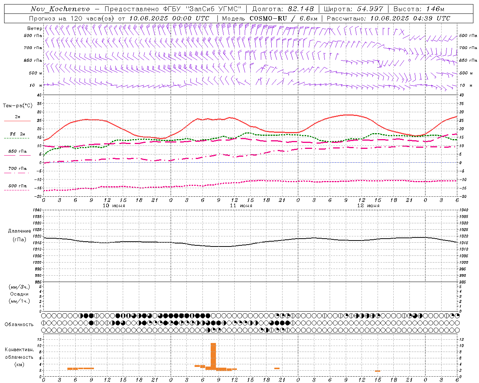This screenshot has height=383, width=479.
Task: Click the "500 гПа" entry in the temperature legend
Action: (17, 186)
